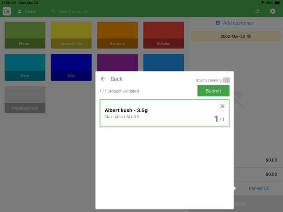Open the Edibles category
The image size is (283, 212).
(x=163, y=35)
